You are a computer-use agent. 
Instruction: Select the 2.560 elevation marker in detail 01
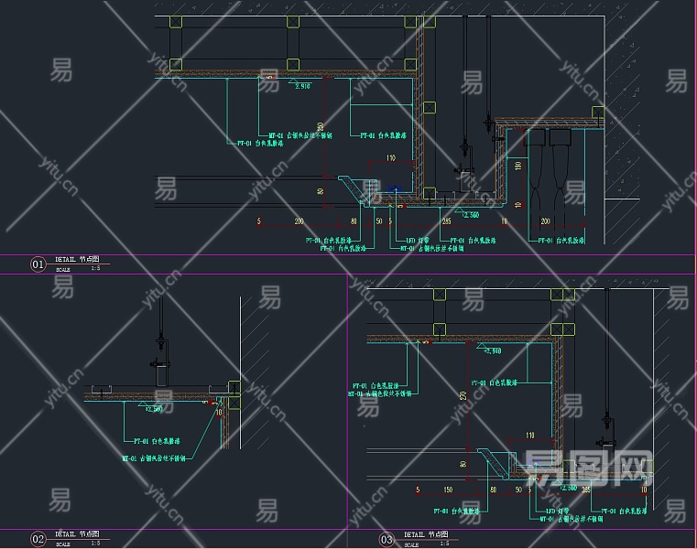[470, 214]
